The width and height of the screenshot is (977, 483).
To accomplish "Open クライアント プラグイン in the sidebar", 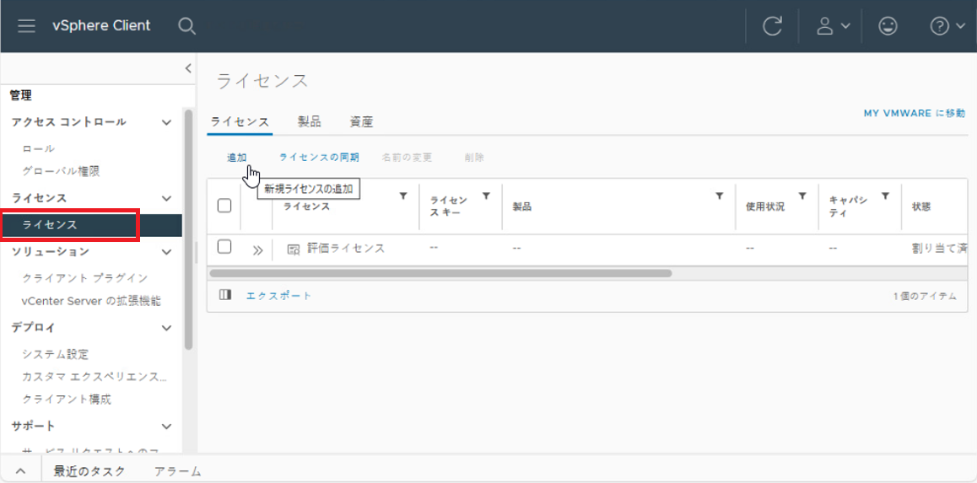I will coord(84,278).
